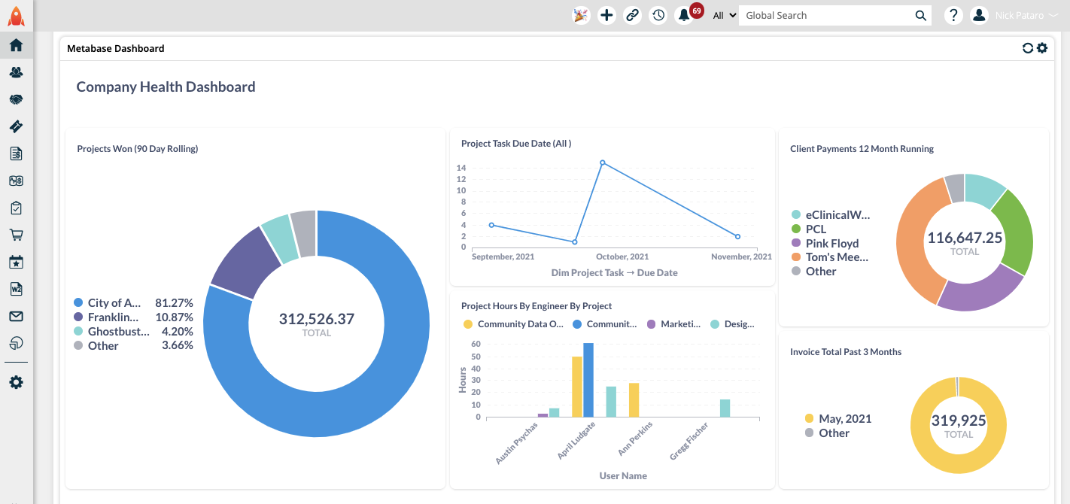The width and height of the screenshot is (1070, 504).
Task: Click the May, 2021 legend entry
Action: coord(838,418)
